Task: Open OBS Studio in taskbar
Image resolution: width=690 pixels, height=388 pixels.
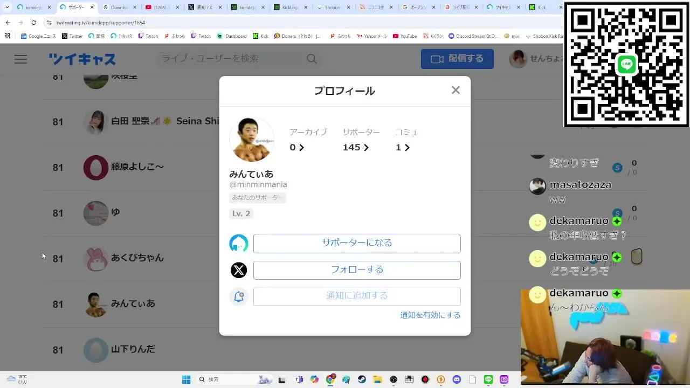Action: click(x=394, y=379)
